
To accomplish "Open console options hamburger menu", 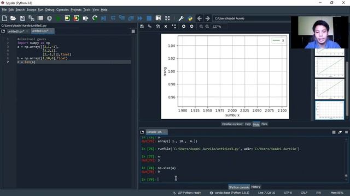I will tap(346, 132).
